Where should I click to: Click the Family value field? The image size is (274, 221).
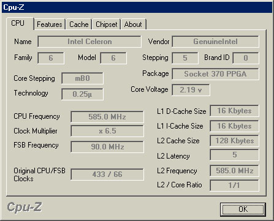click(51, 58)
